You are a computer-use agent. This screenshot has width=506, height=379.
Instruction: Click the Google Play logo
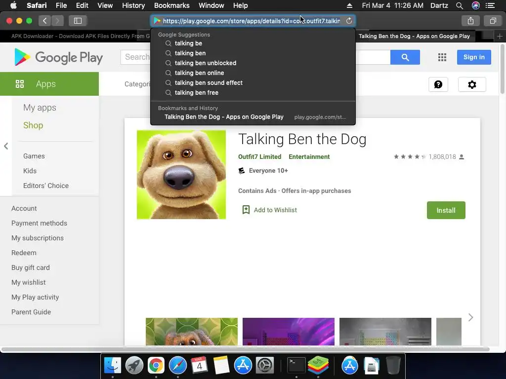pos(58,57)
